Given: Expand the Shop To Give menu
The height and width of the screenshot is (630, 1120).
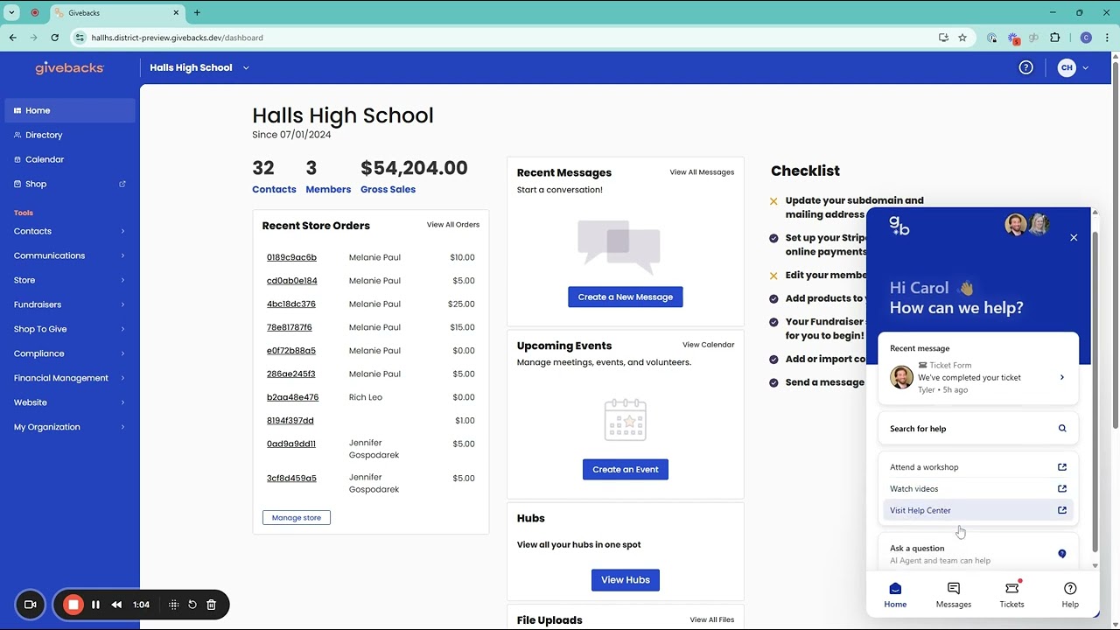Looking at the screenshot, I should pyautogui.click(x=70, y=329).
